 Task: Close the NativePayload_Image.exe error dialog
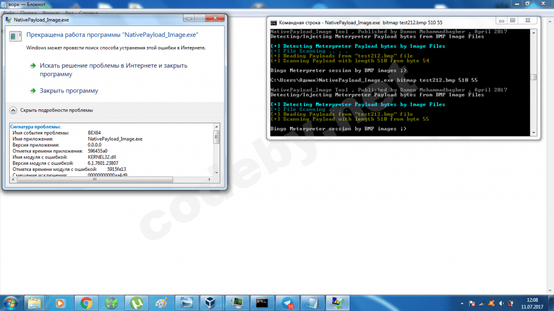[x=215, y=18]
